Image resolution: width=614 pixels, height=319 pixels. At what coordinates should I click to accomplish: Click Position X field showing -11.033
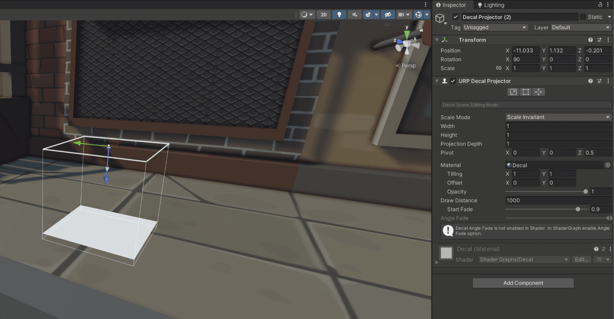pyautogui.click(x=526, y=50)
